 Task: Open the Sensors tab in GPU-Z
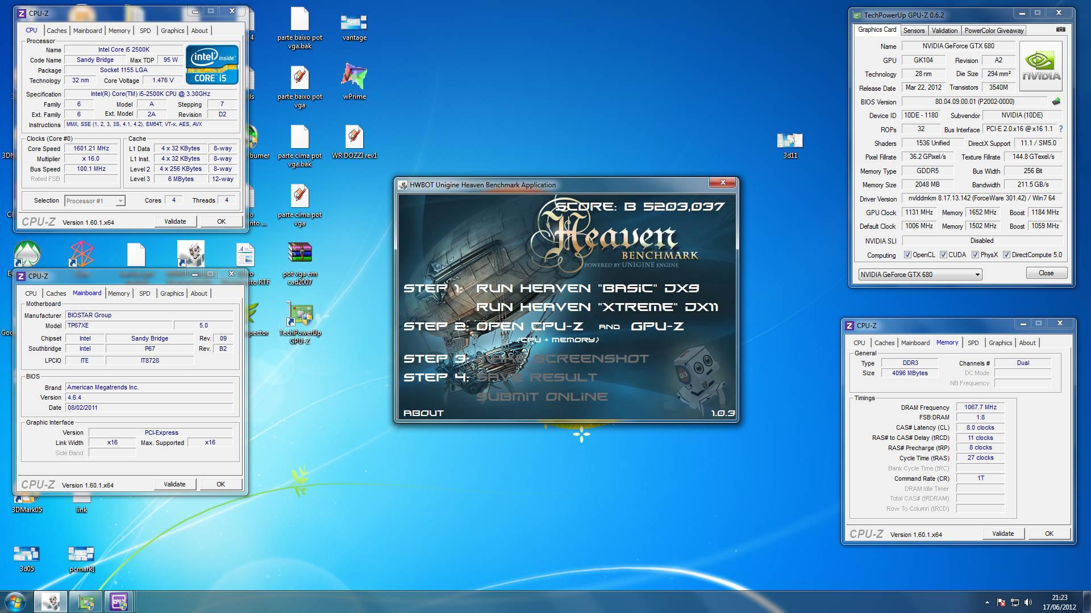point(914,31)
